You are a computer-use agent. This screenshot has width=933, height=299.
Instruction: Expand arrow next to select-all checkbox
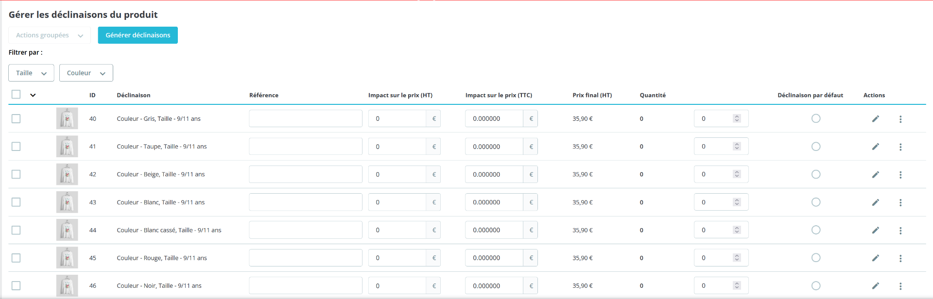[33, 95]
